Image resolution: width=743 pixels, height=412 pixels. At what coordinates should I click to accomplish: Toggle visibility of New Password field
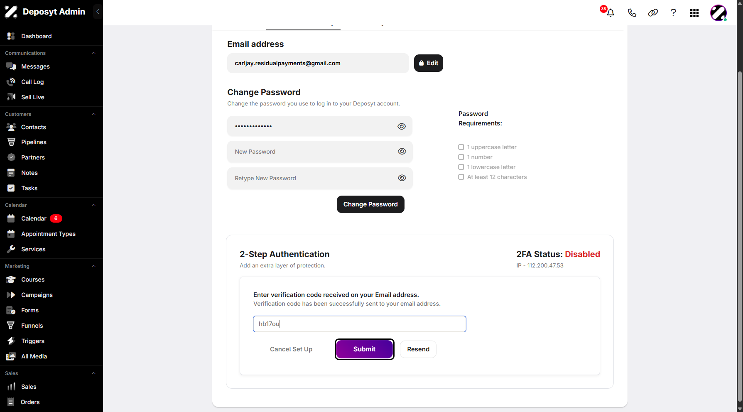tap(402, 152)
